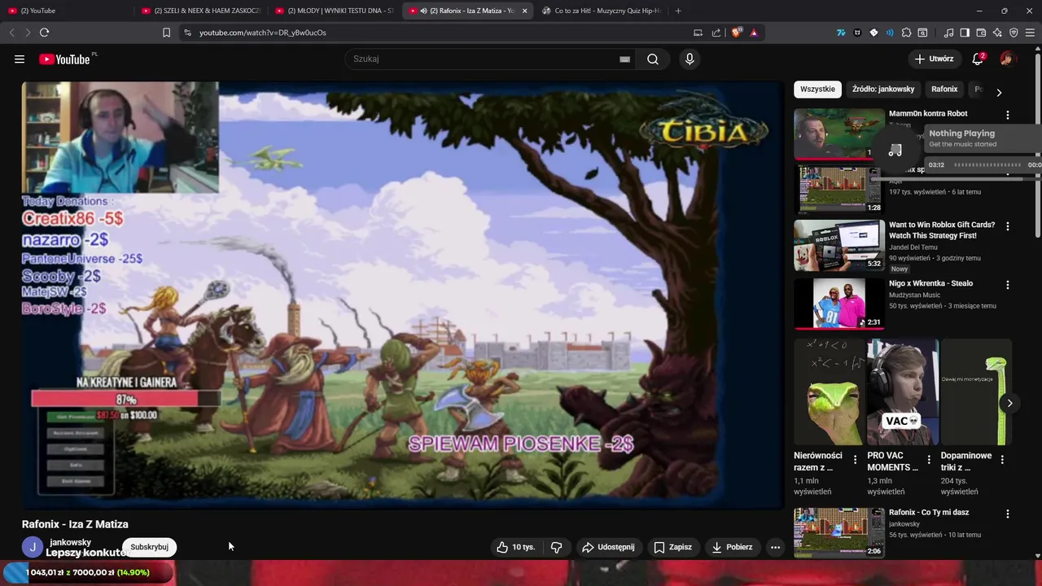Click the video player showing Tibia artwork
Screen dimensions: 1042x586
tap(403, 295)
